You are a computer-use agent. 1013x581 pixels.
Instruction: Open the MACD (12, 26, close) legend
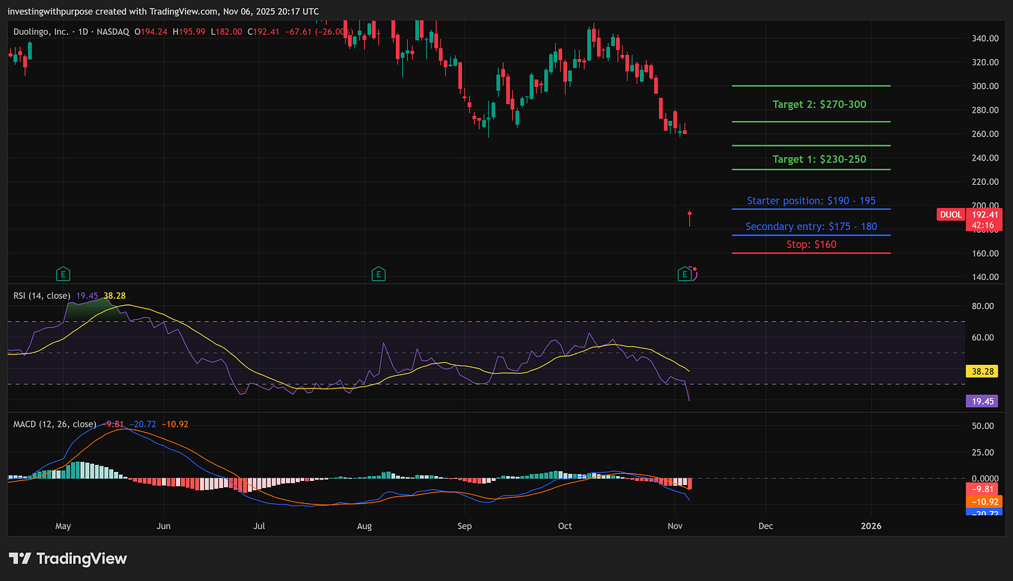(x=55, y=424)
